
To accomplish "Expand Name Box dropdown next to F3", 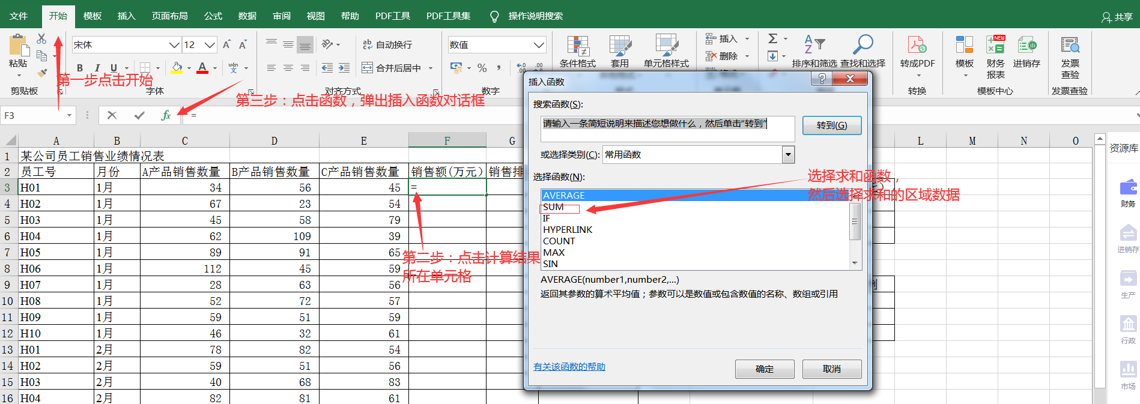I will [70, 115].
